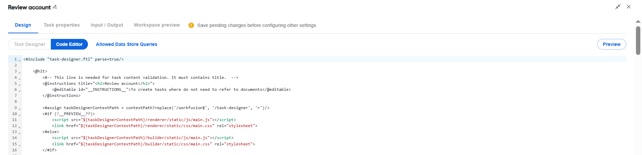This screenshot has width=642, height=155.
Task: Click the Preview button
Action: point(612,44)
